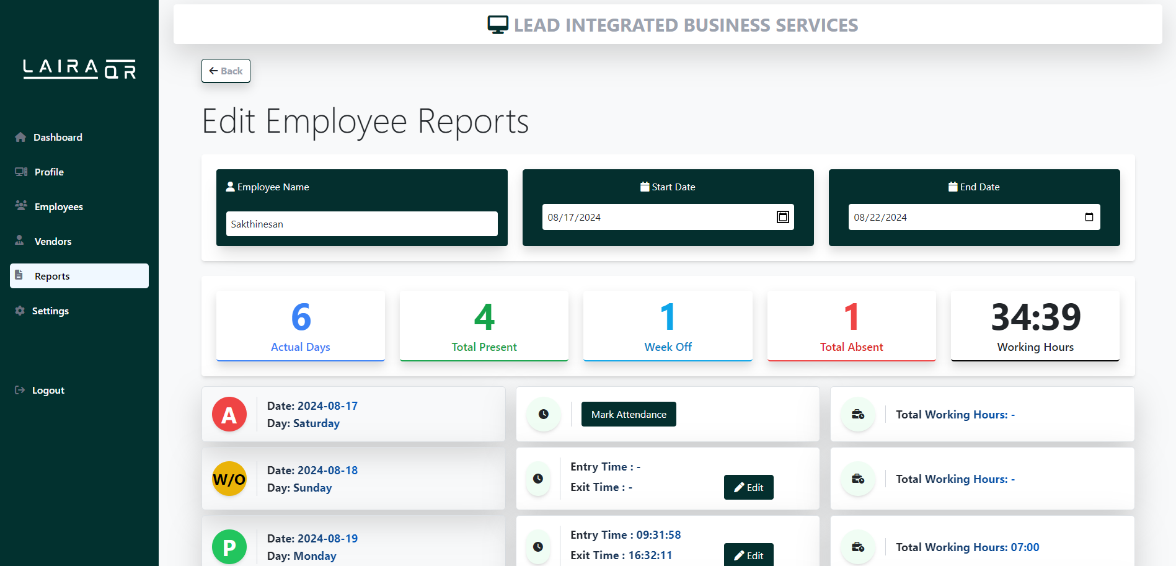The image size is (1176, 566).
Task: Click the briefcase icon next to 07:00 hours
Action: point(858,547)
